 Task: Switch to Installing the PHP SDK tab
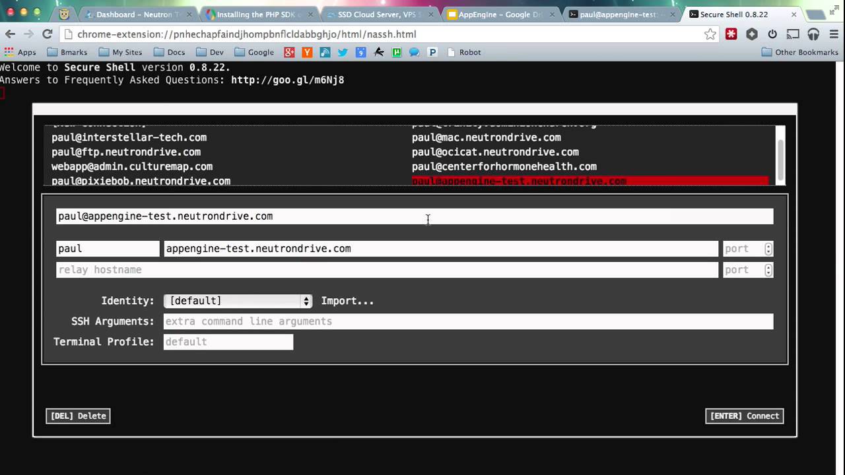(x=258, y=14)
